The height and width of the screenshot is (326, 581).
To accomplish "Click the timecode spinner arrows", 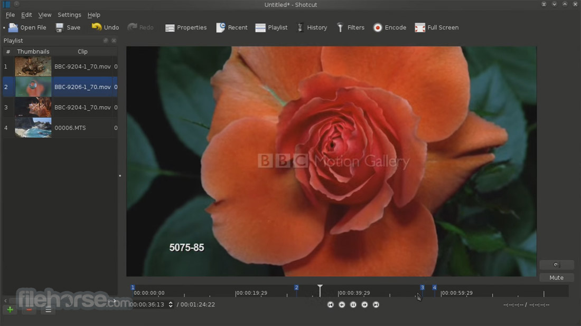I will pyautogui.click(x=171, y=304).
